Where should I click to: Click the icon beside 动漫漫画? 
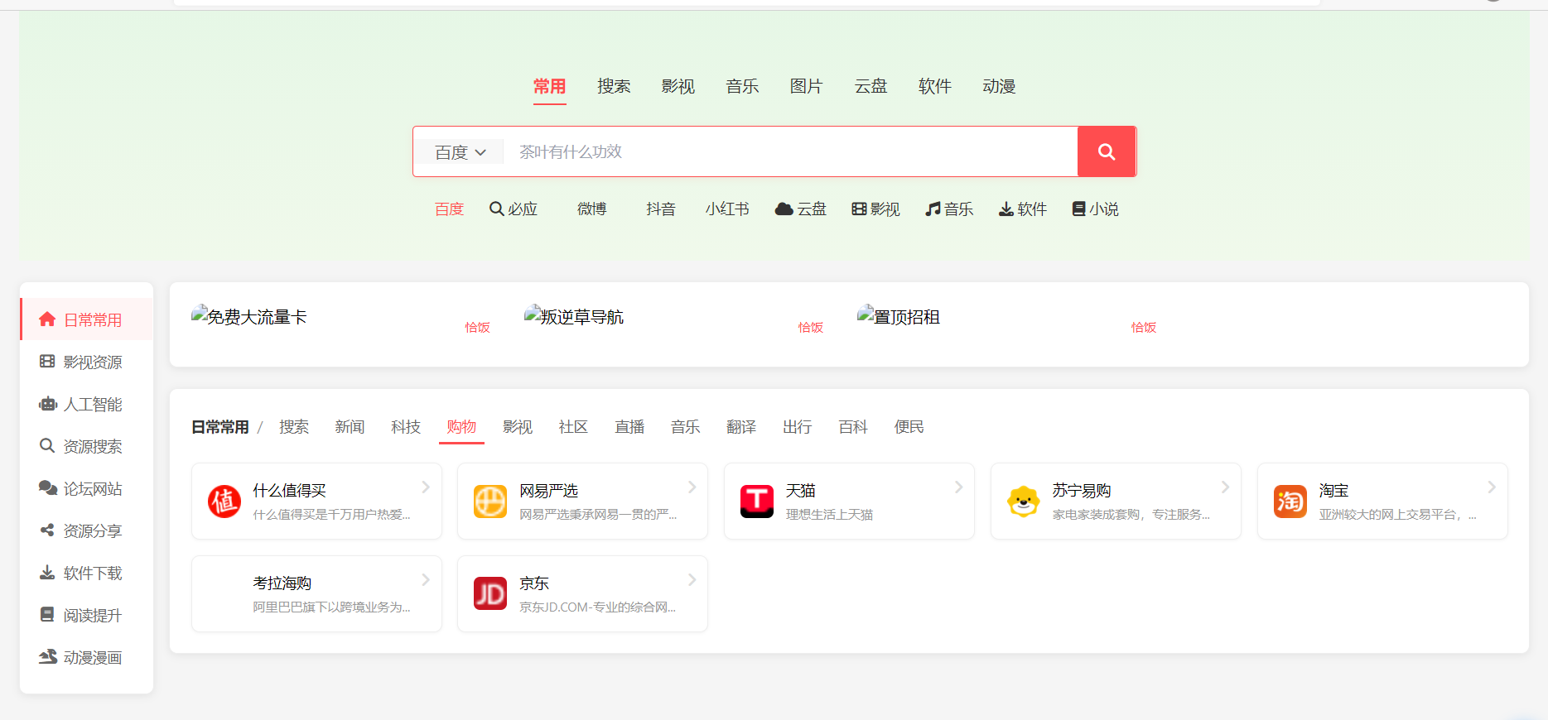[48, 657]
